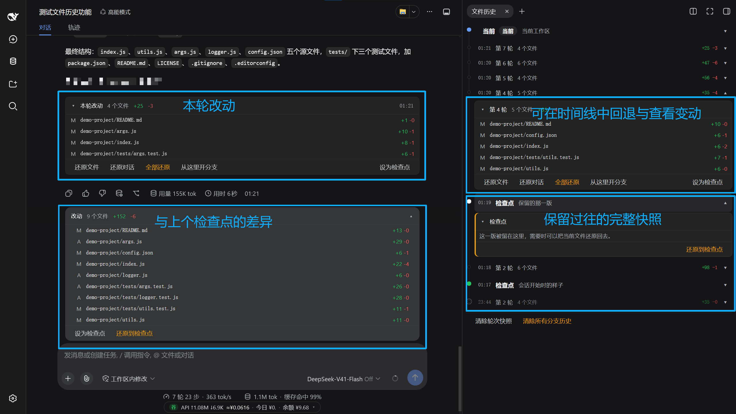Viewport: 736px width, 414px height.
Task: Copy the message with copy icon
Action: point(69,193)
